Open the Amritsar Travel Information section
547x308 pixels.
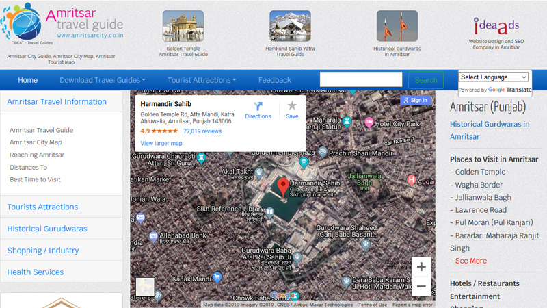57,101
